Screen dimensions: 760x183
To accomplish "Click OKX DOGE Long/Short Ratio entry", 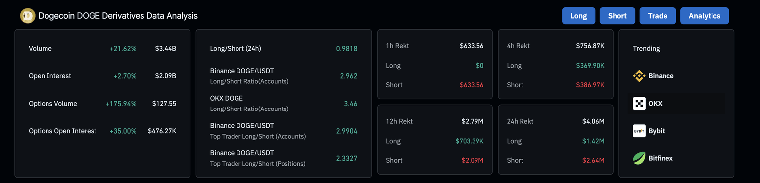I will pyautogui.click(x=284, y=103).
